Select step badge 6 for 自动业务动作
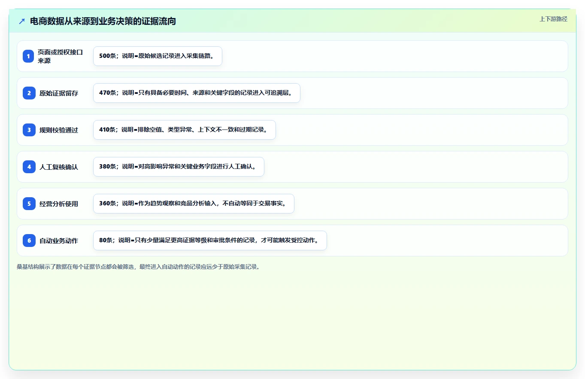The height and width of the screenshot is (379, 585). tap(28, 241)
